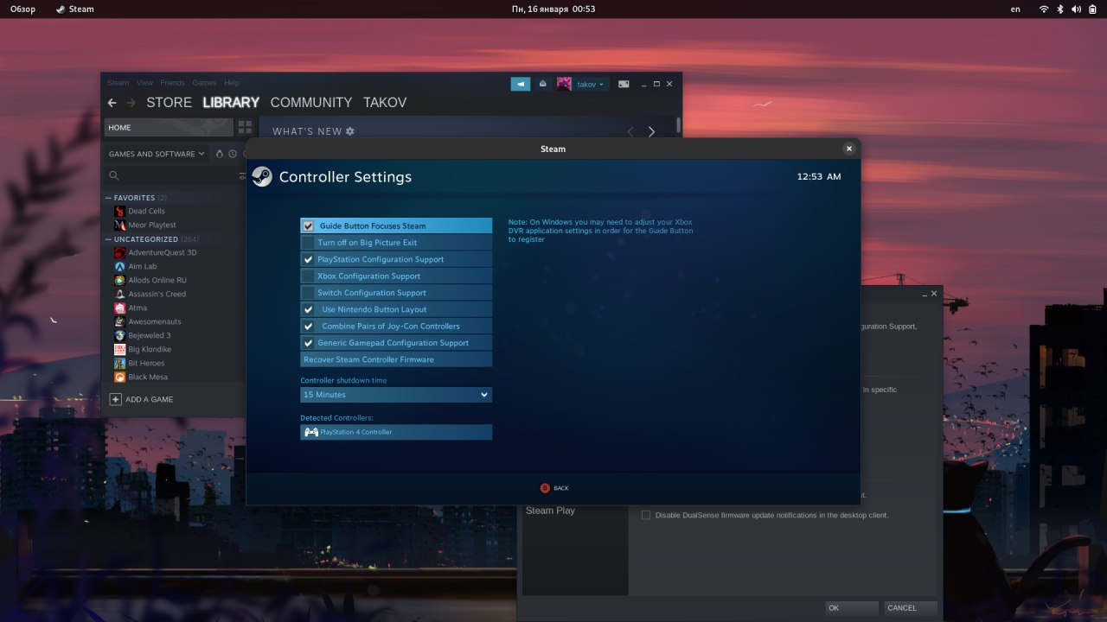Image resolution: width=1107 pixels, height=622 pixels.
Task: Open the Steam menu
Action: (118, 83)
